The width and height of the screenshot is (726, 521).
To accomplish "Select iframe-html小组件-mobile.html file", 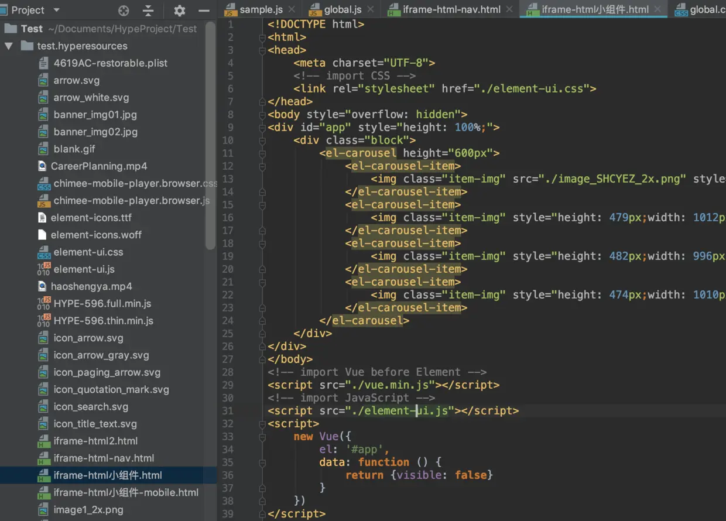I will coord(126,492).
